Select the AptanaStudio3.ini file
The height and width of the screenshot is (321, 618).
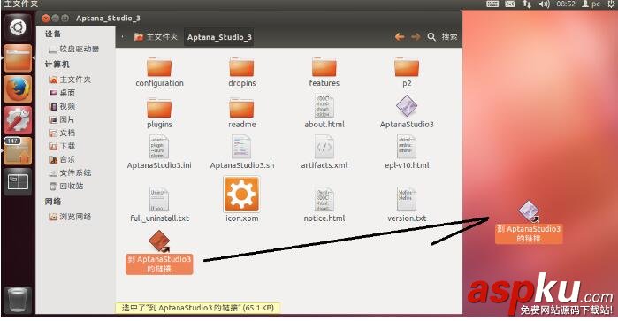click(x=159, y=153)
